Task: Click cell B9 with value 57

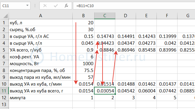Action: [x=84, y=77]
